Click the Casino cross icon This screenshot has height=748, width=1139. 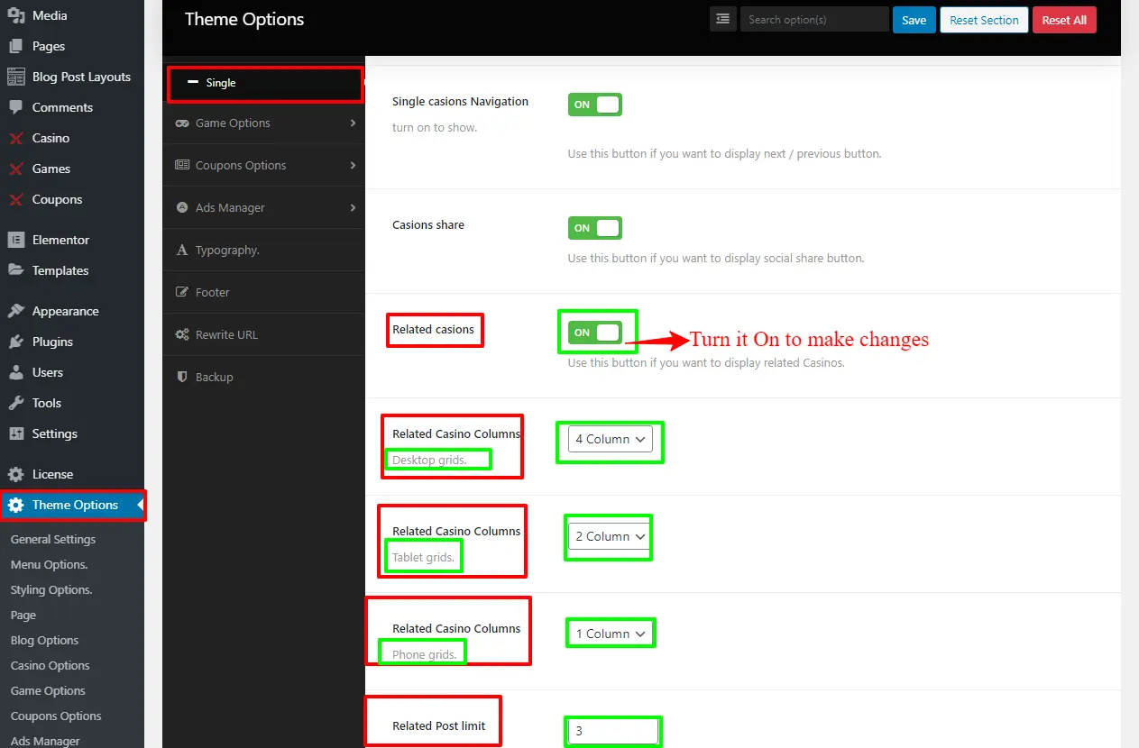[x=16, y=138]
